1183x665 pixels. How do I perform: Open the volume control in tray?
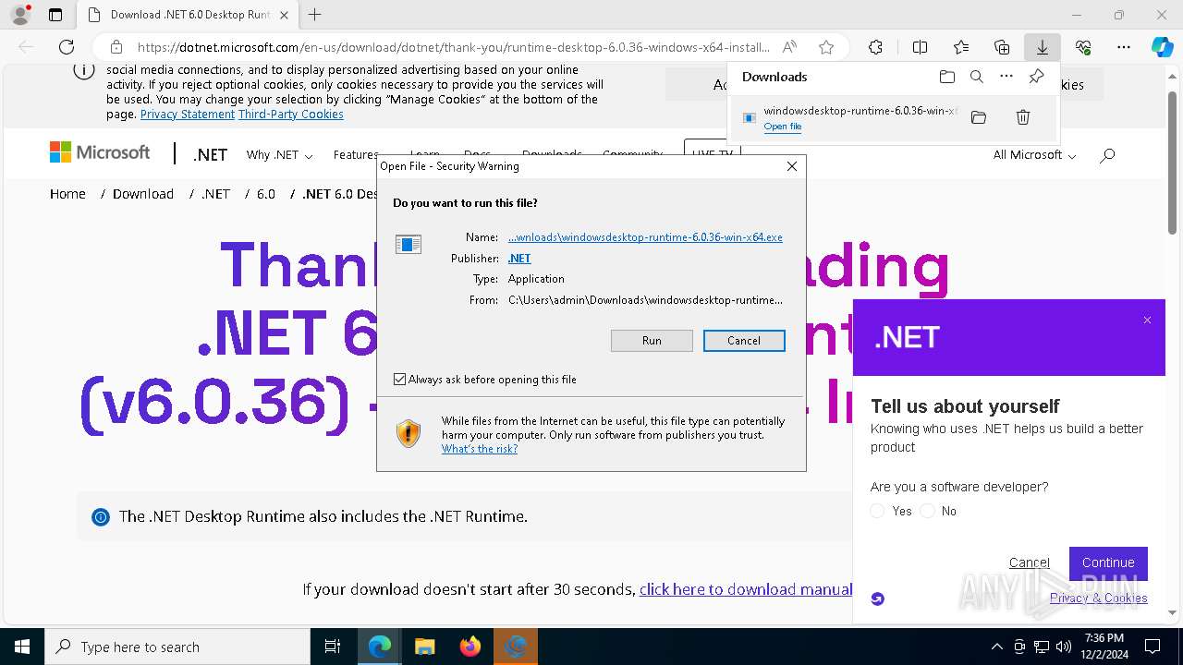point(1064,647)
